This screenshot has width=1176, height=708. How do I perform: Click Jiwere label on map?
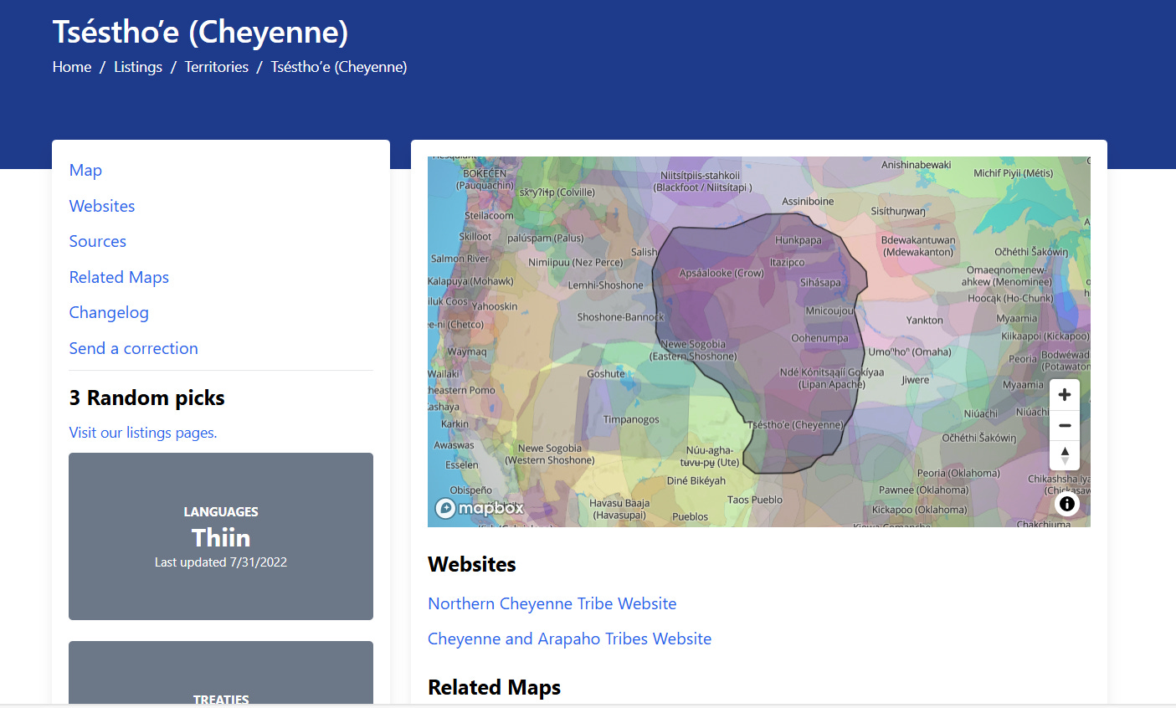[x=916, y=380]
